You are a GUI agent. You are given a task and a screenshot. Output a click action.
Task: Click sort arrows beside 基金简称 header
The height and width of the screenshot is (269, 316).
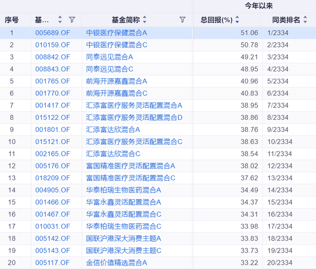click(x=145, y=20)
